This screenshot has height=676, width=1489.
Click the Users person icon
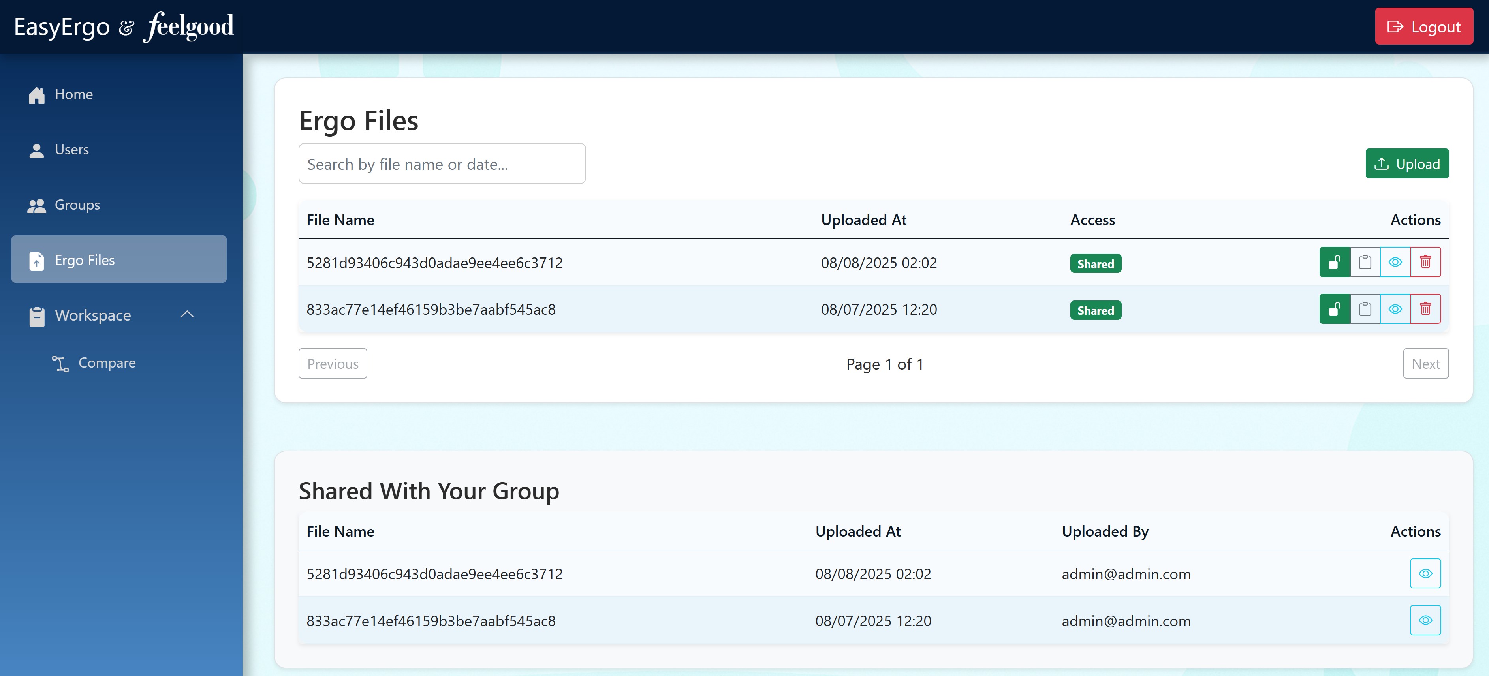pos(37,150)
